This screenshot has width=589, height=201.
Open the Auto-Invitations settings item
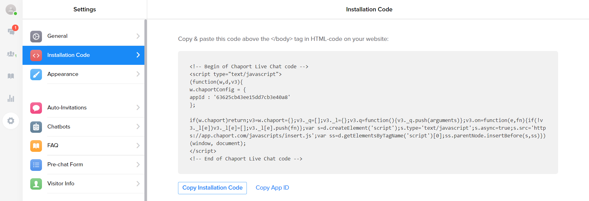coord(83,108)
